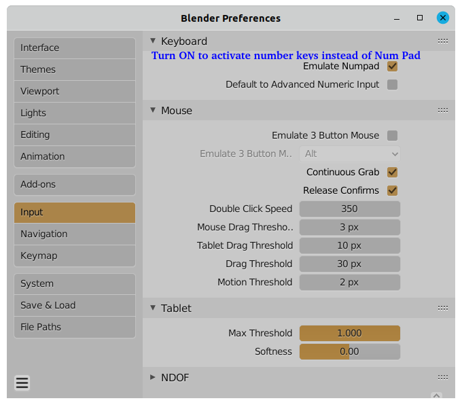Open the hamburger preferences menu
This screenshot has width=462, height=405.
pos(22,383)
